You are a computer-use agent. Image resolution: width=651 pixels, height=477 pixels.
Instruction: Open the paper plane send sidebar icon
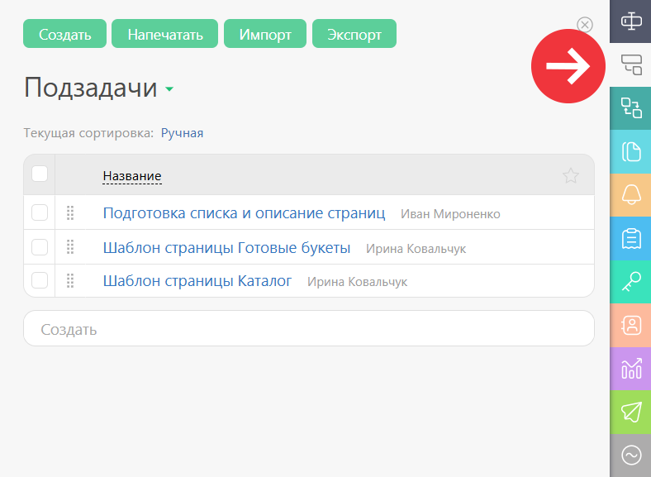click(x=630, y=413)
